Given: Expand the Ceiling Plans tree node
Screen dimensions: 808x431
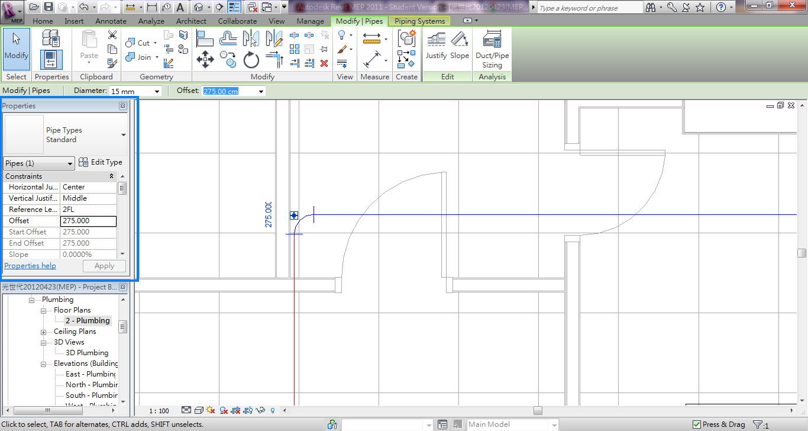Looking at the screenshot, I should 43,332.
